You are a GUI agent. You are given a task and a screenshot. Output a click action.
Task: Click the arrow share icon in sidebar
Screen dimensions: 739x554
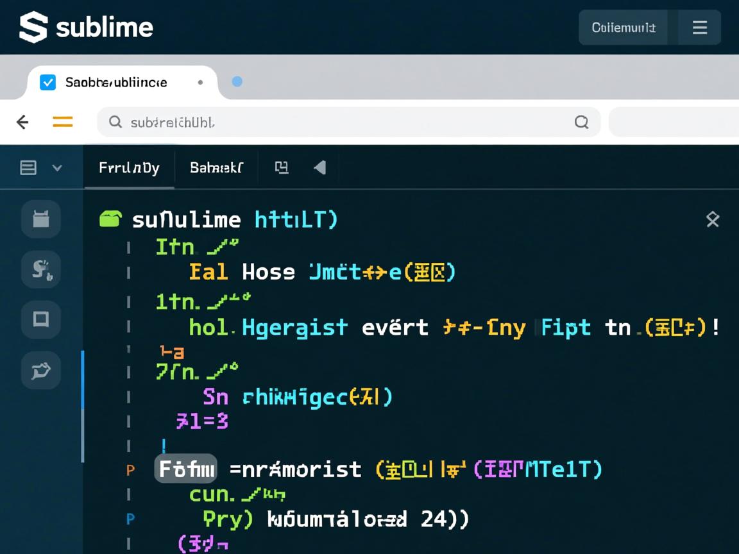point(41,370)
